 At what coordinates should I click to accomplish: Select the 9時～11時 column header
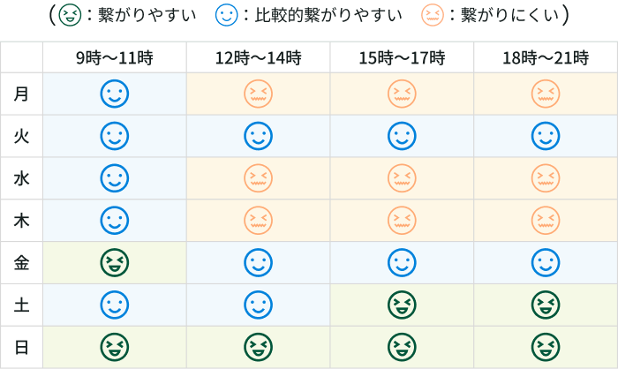(x=114, y=58)
